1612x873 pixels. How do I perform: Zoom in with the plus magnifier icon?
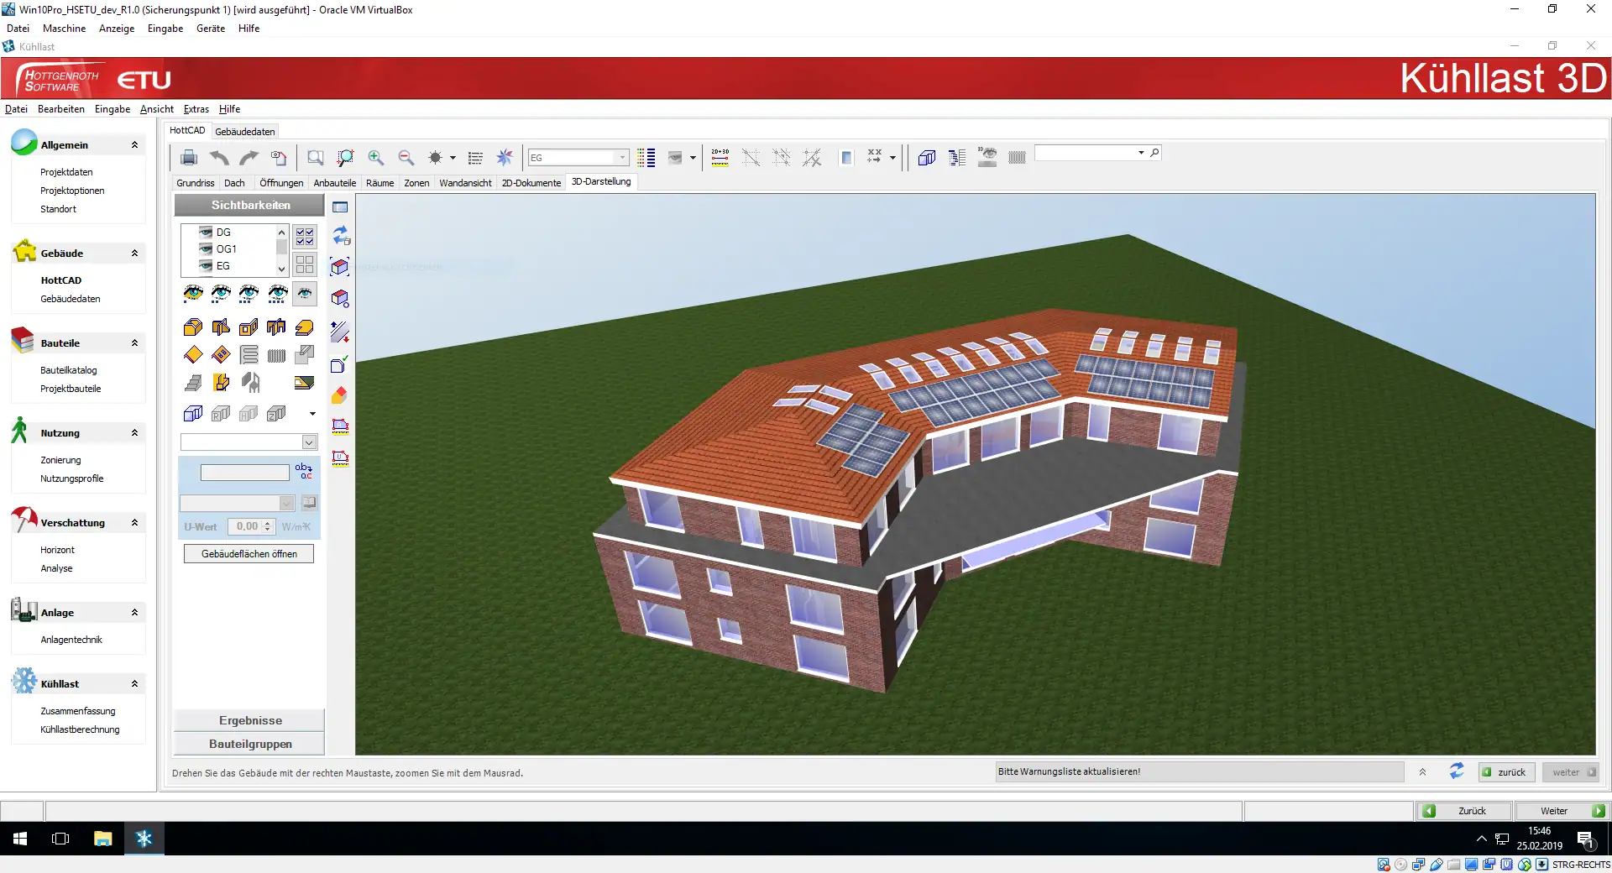tap(375, 158)
